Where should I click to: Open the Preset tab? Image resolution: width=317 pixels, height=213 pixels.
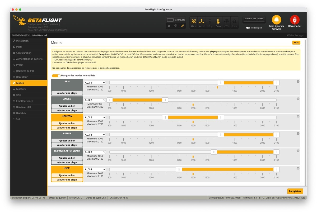click(x=29, y=65)
